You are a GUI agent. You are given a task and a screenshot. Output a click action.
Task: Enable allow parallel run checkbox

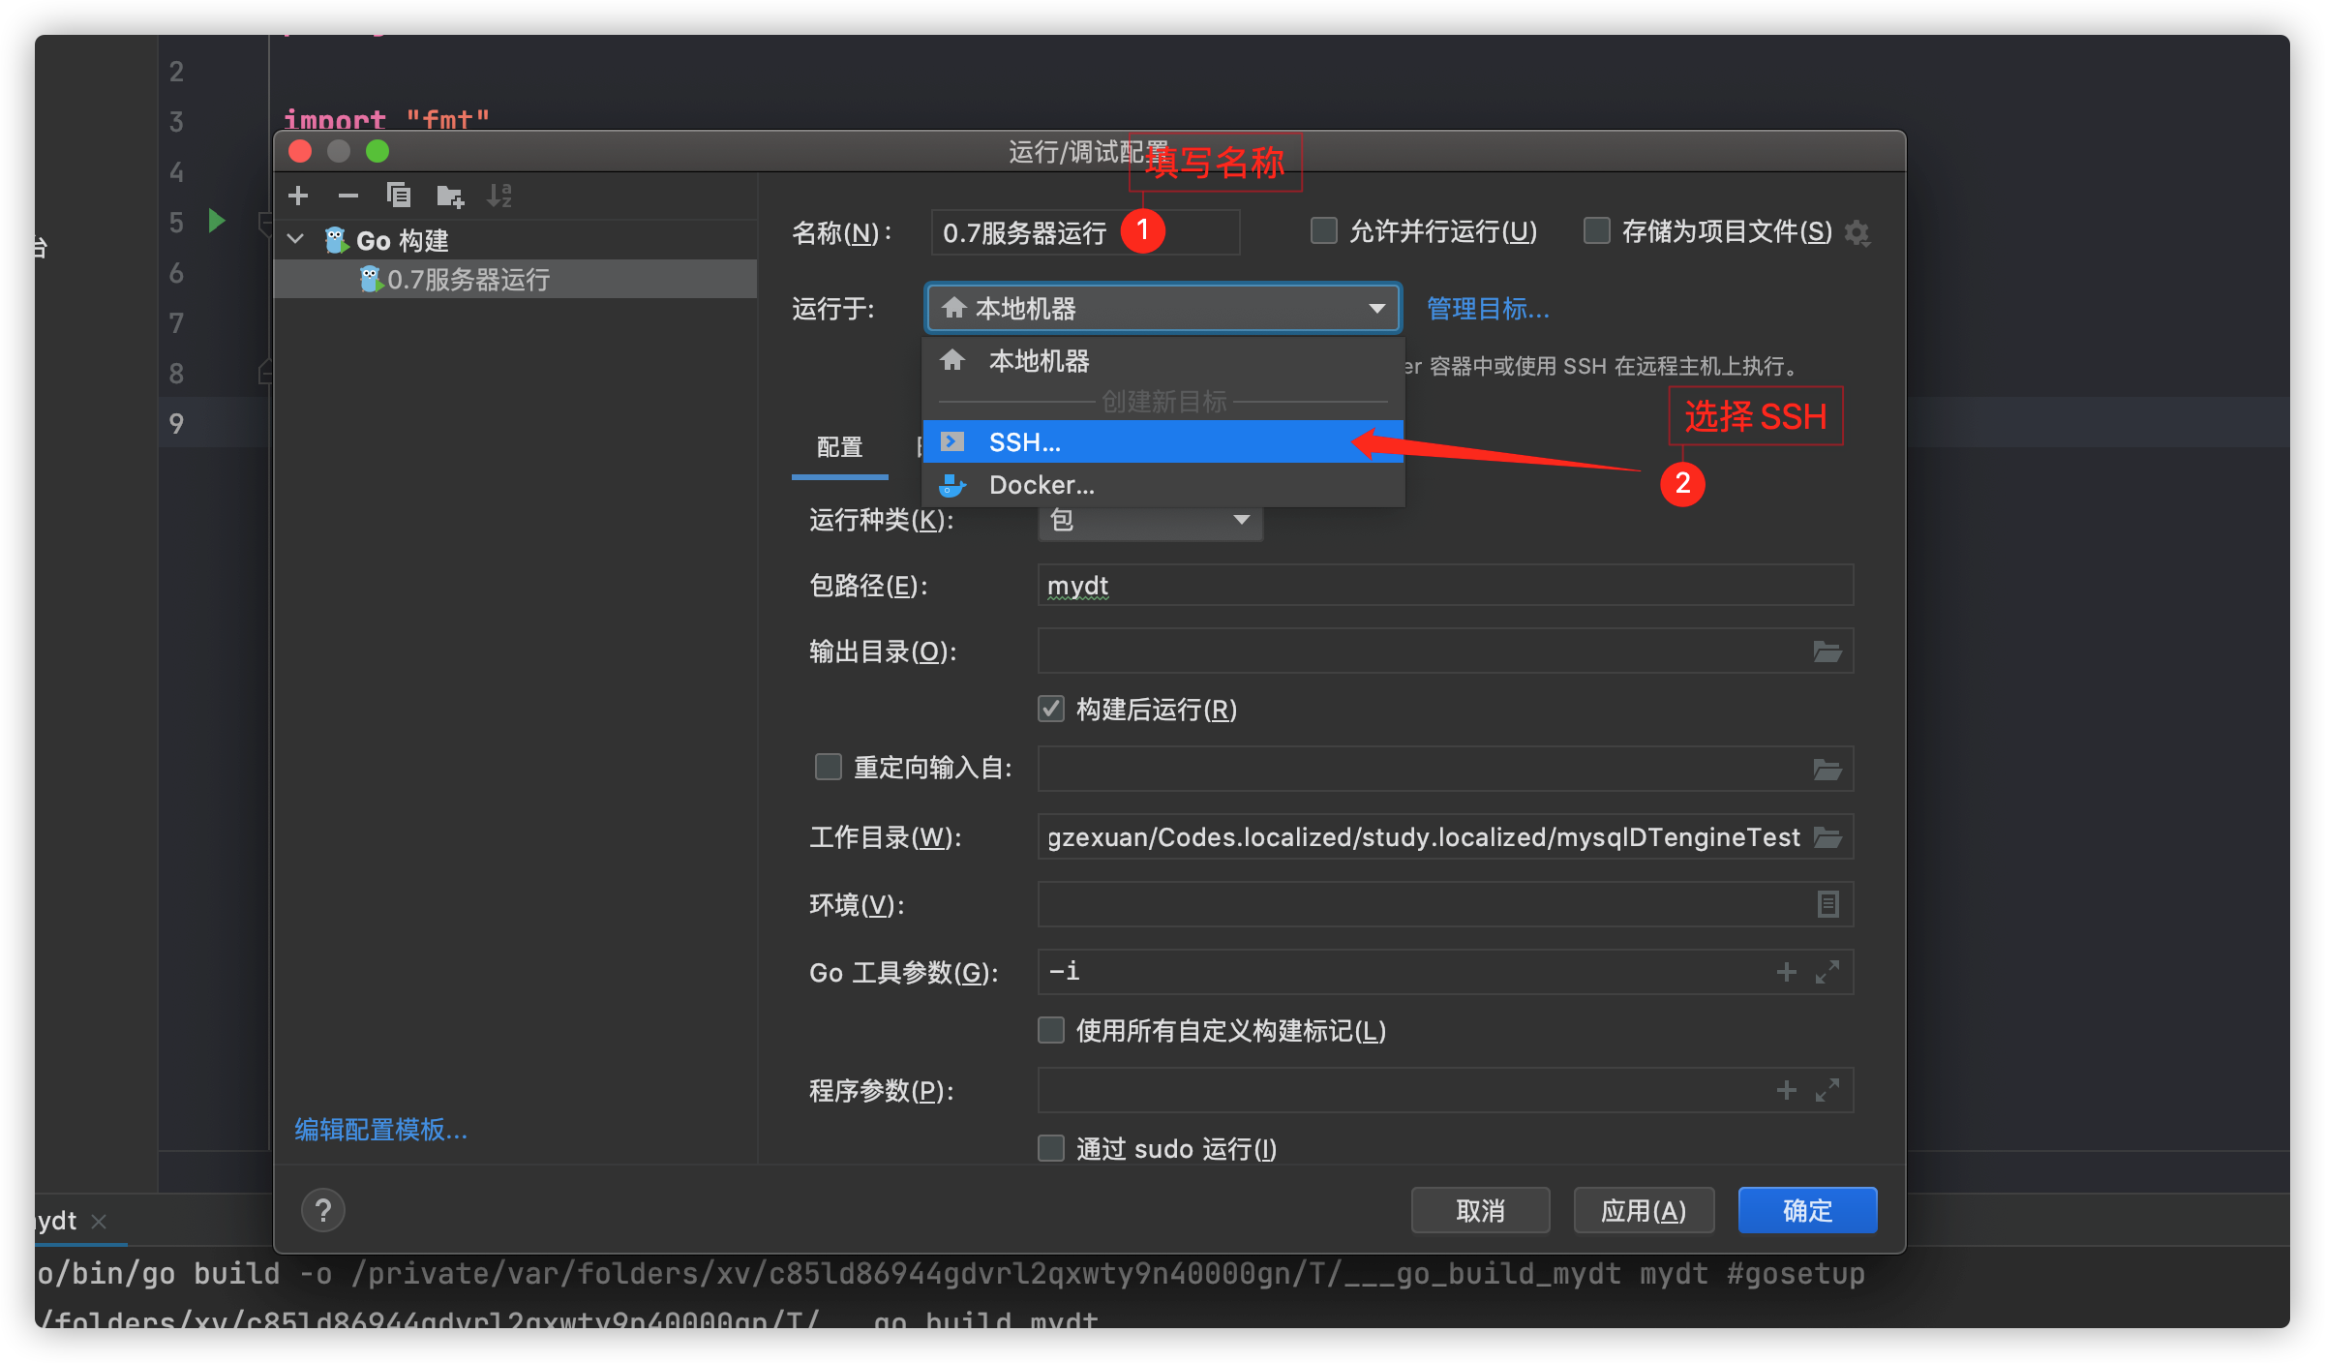click(x=1323, y=231)
